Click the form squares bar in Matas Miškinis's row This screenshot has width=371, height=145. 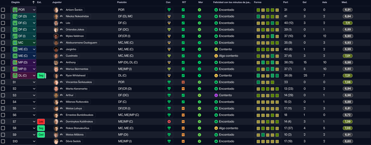click(267, 135)
